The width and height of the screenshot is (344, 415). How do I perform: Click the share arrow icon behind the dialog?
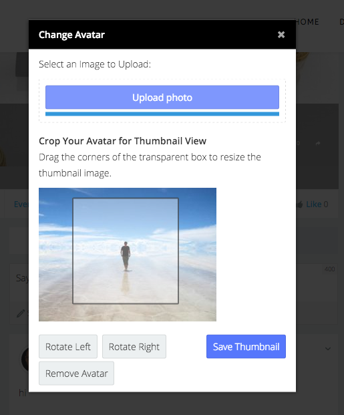point(318,144)
